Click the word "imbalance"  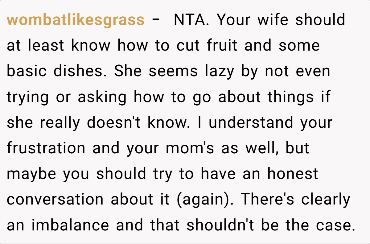click(70, 225)
